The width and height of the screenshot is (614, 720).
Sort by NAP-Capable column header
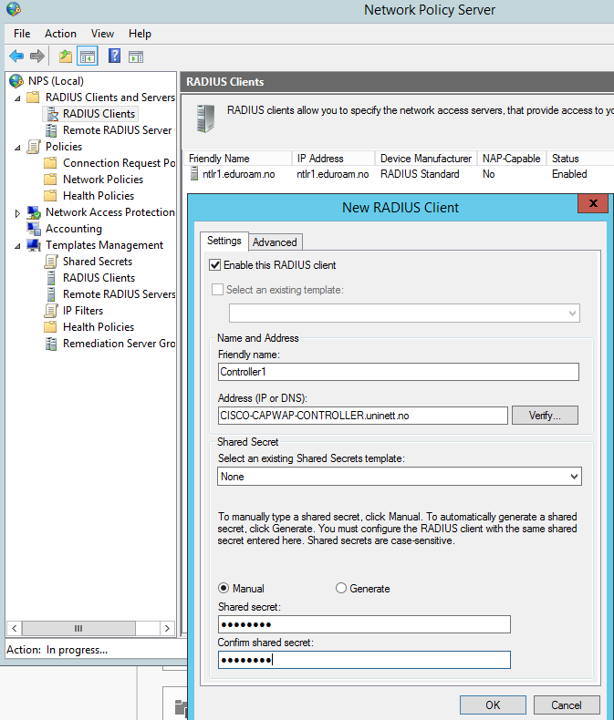pos(512,159)
